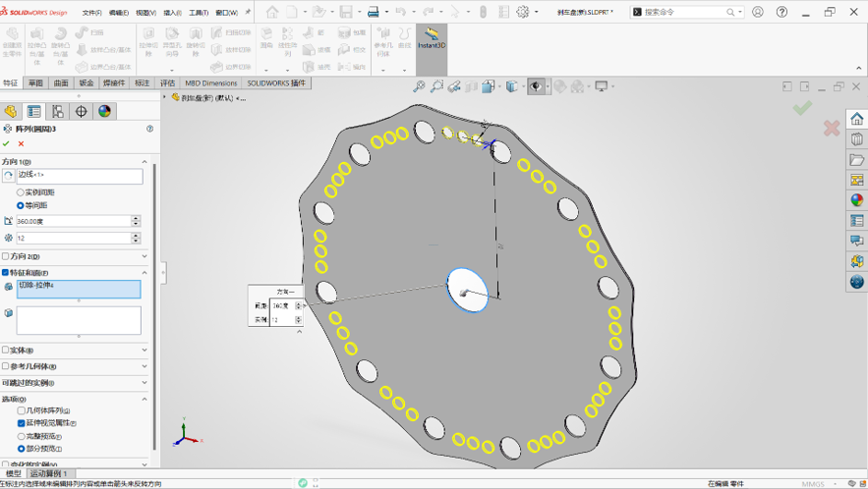Switch to the PropertyManager tab icon

point(34,111)
